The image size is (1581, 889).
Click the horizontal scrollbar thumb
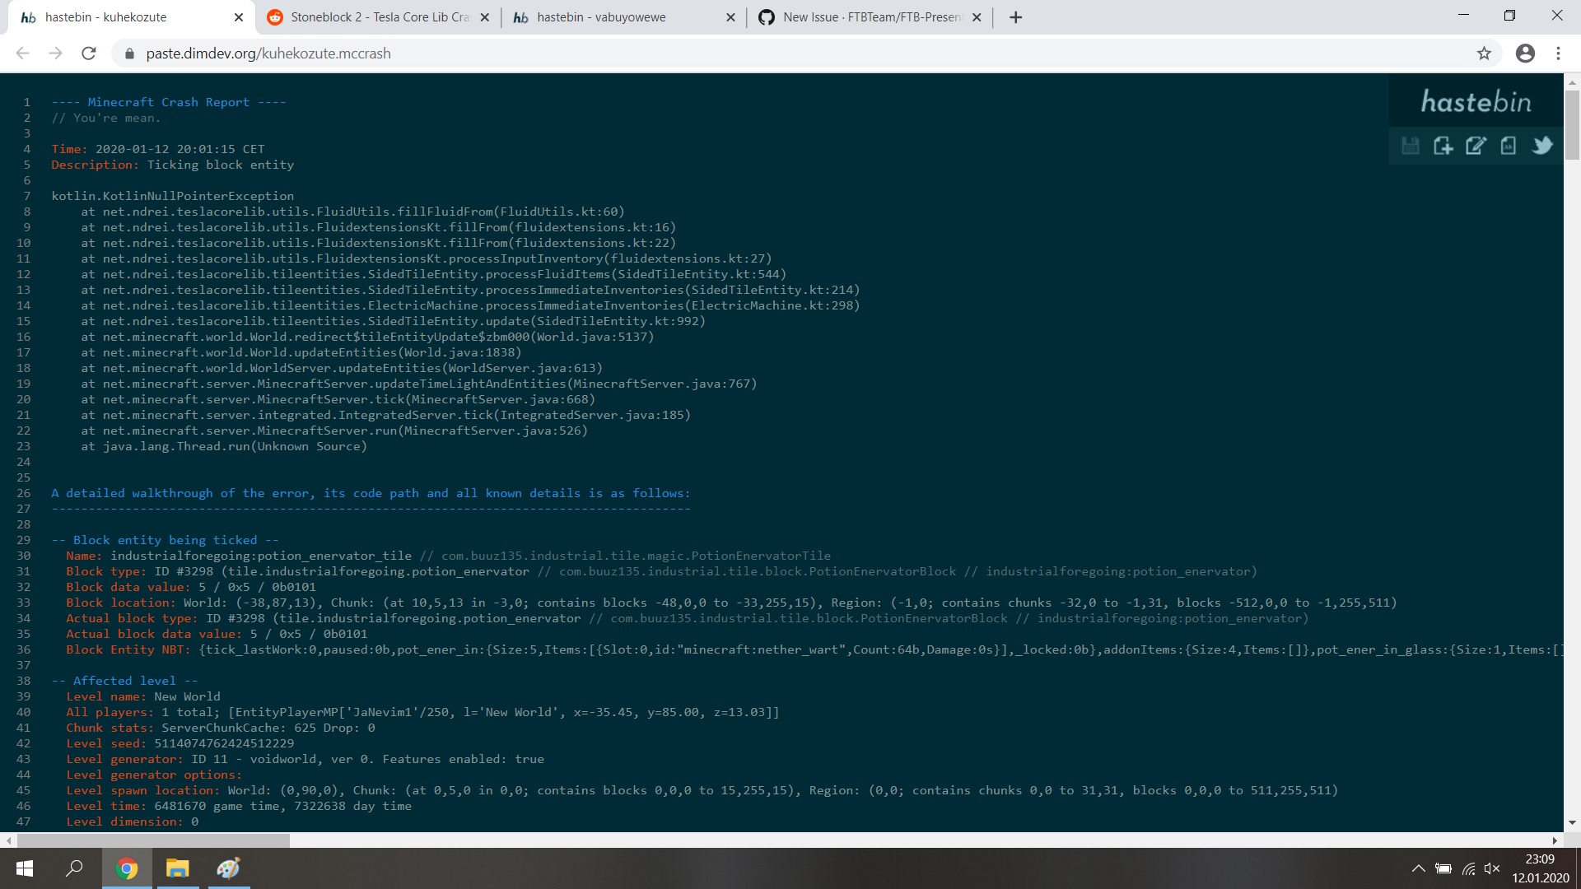coord(153,840)
